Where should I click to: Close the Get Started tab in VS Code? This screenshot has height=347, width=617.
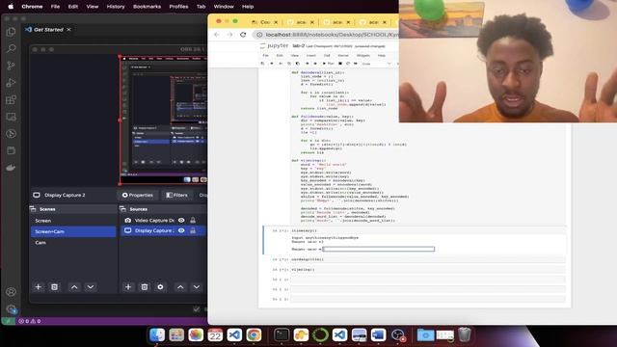(x=68, y=30)
